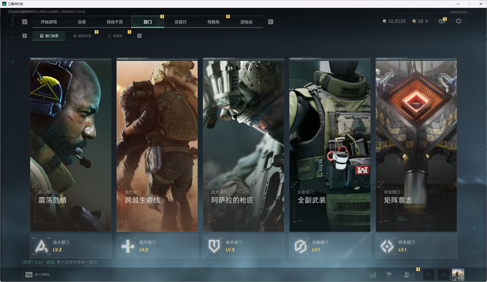Viewport: 487px width, 282px height.
Task: Open the bar chart statistics icon
Action: point(373,275)
